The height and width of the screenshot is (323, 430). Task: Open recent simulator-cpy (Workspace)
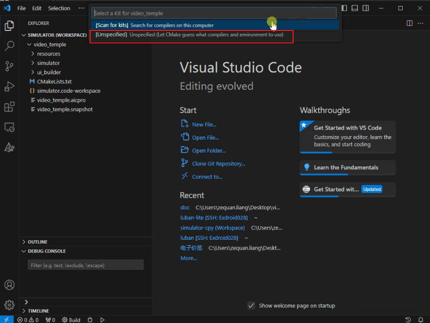pyautogui.click(x=213, y=228)
